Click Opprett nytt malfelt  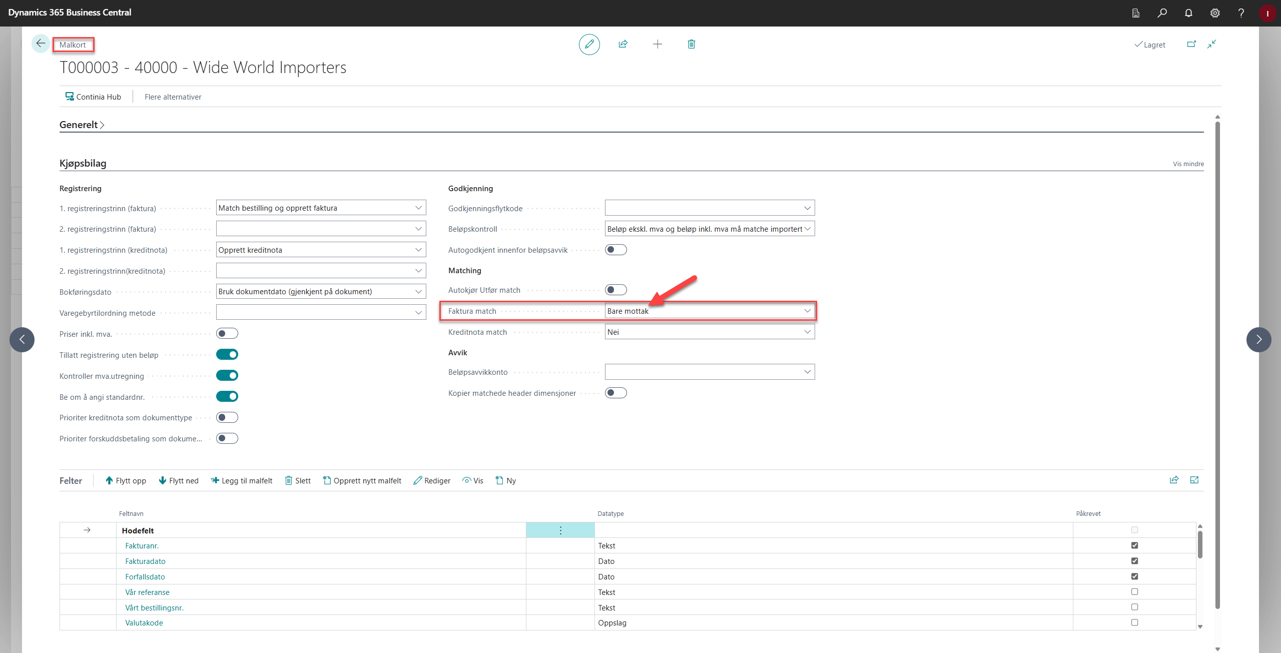(x=362, y=480)
